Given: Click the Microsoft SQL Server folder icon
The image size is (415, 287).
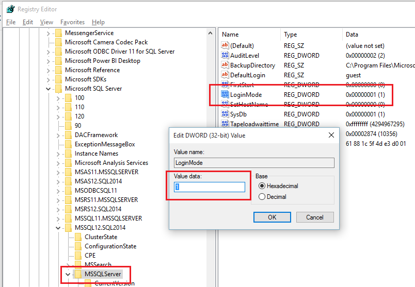Looking at the screenshot, I should [58, 89].
